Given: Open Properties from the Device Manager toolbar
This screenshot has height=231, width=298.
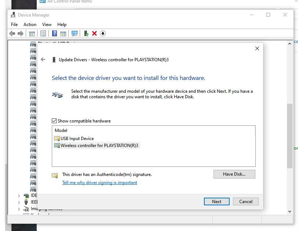Looking at the screenshot, I should [43, 34].
